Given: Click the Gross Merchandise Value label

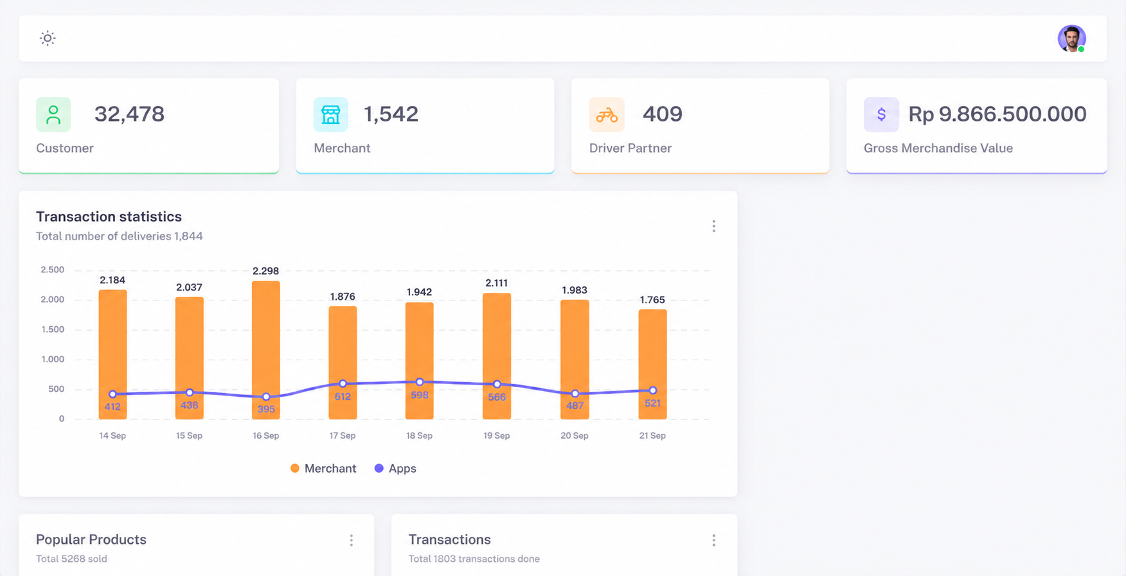Looking at the screenshot, I should tap(938, 148).
